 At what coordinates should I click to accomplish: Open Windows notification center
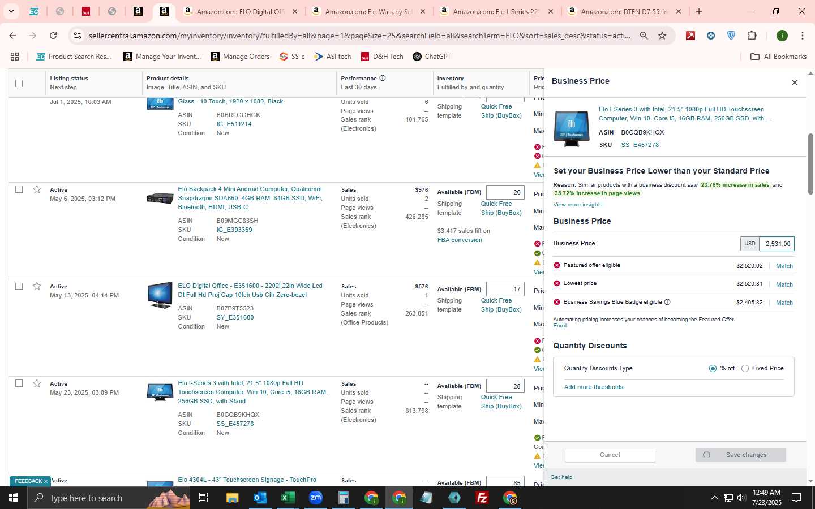[x=796, y=498]
